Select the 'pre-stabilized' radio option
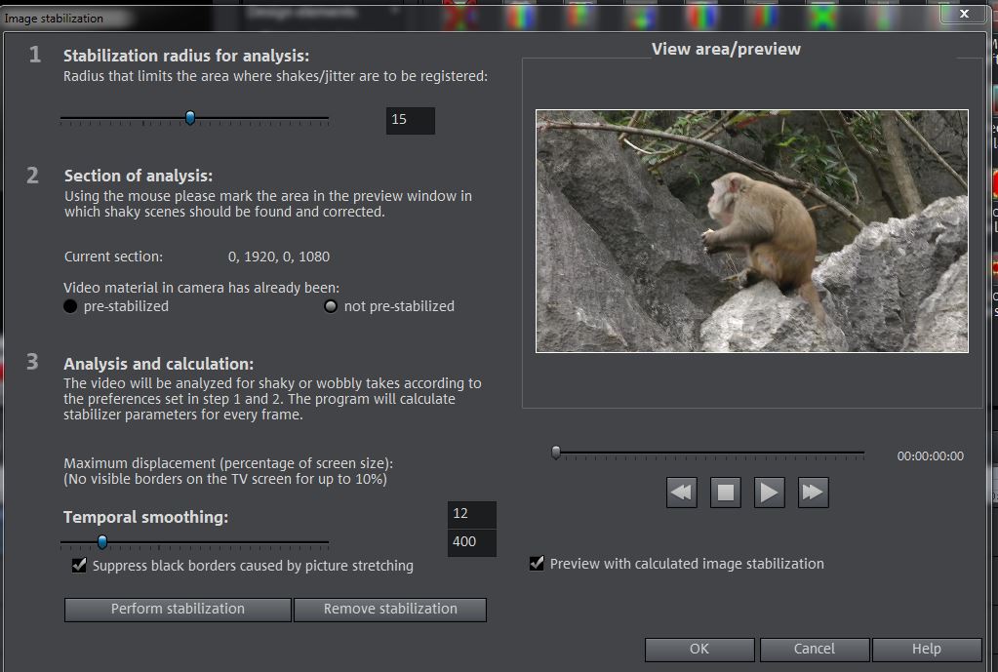This screenshot has width=998, height=672. 70,306
